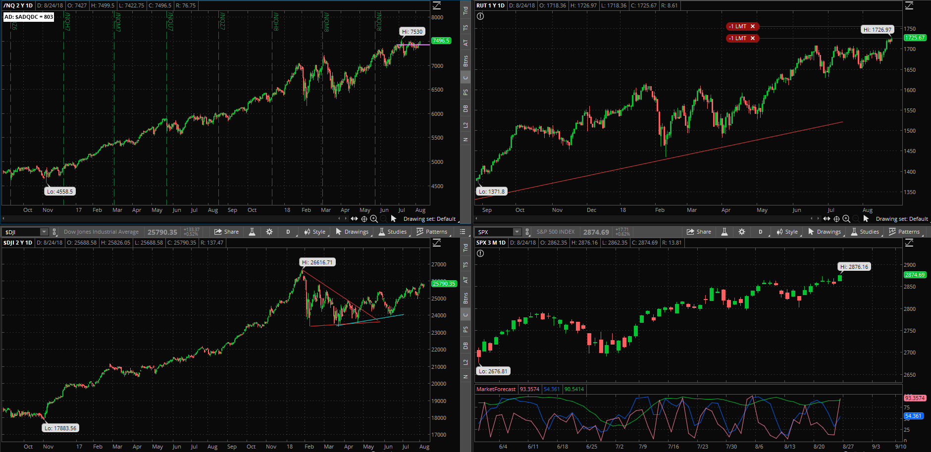Click the alert info icon on SPX chart

(x=480, y=253)
